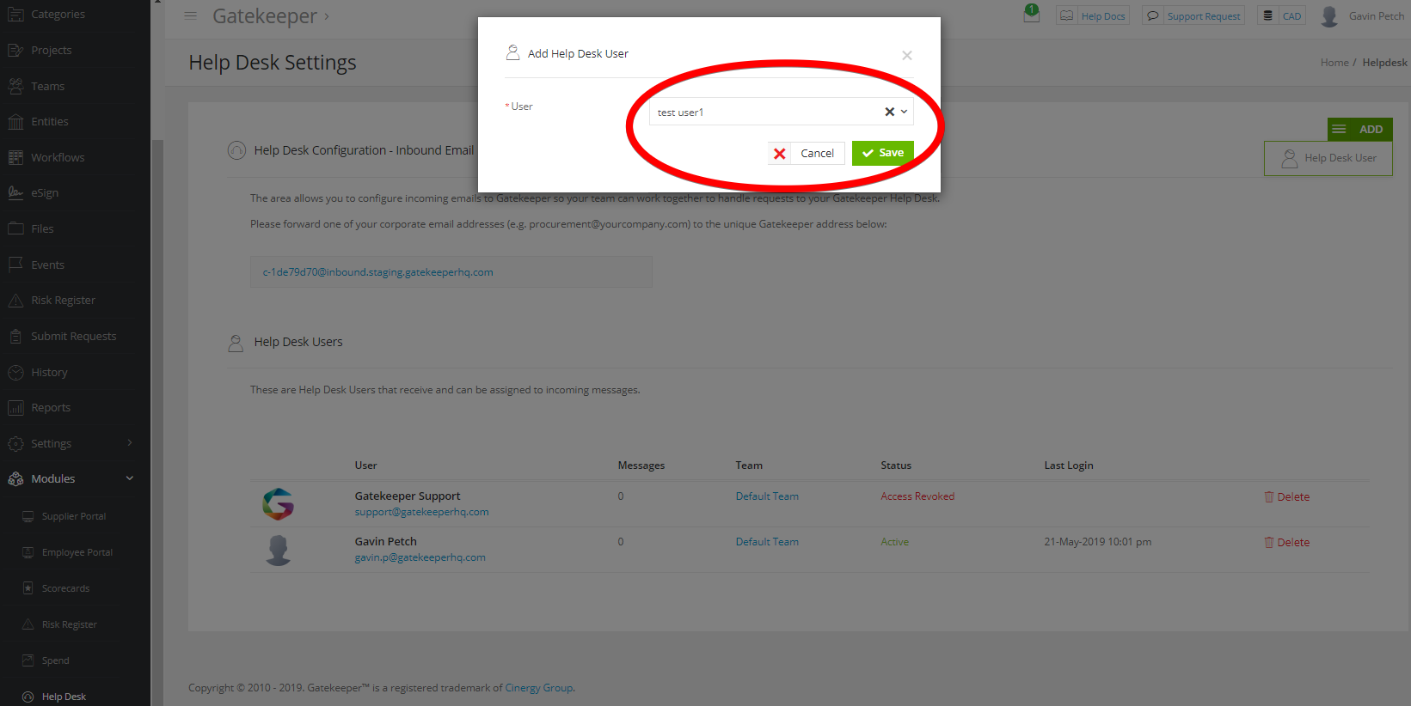Click the Helpdesk breadcrumb
Screen dimensions: 1411x706
(1384, 63)
